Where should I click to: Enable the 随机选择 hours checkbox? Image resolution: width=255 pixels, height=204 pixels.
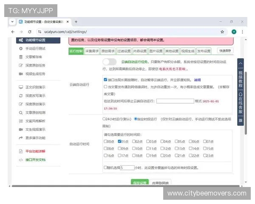(x=105, y=167)
